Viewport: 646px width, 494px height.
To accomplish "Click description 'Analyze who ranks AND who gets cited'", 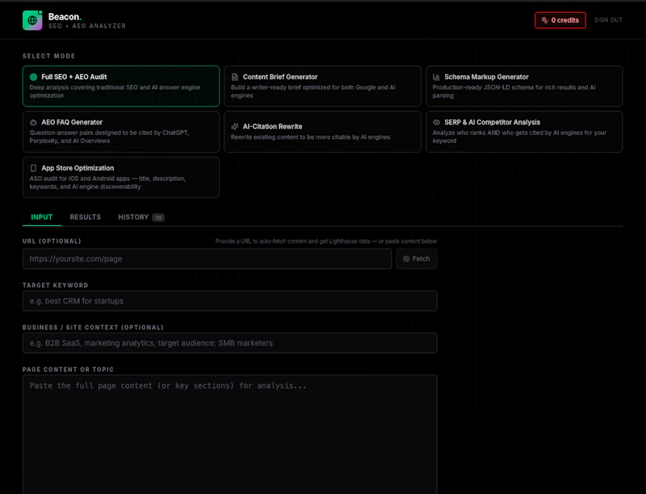I will 519,136.
